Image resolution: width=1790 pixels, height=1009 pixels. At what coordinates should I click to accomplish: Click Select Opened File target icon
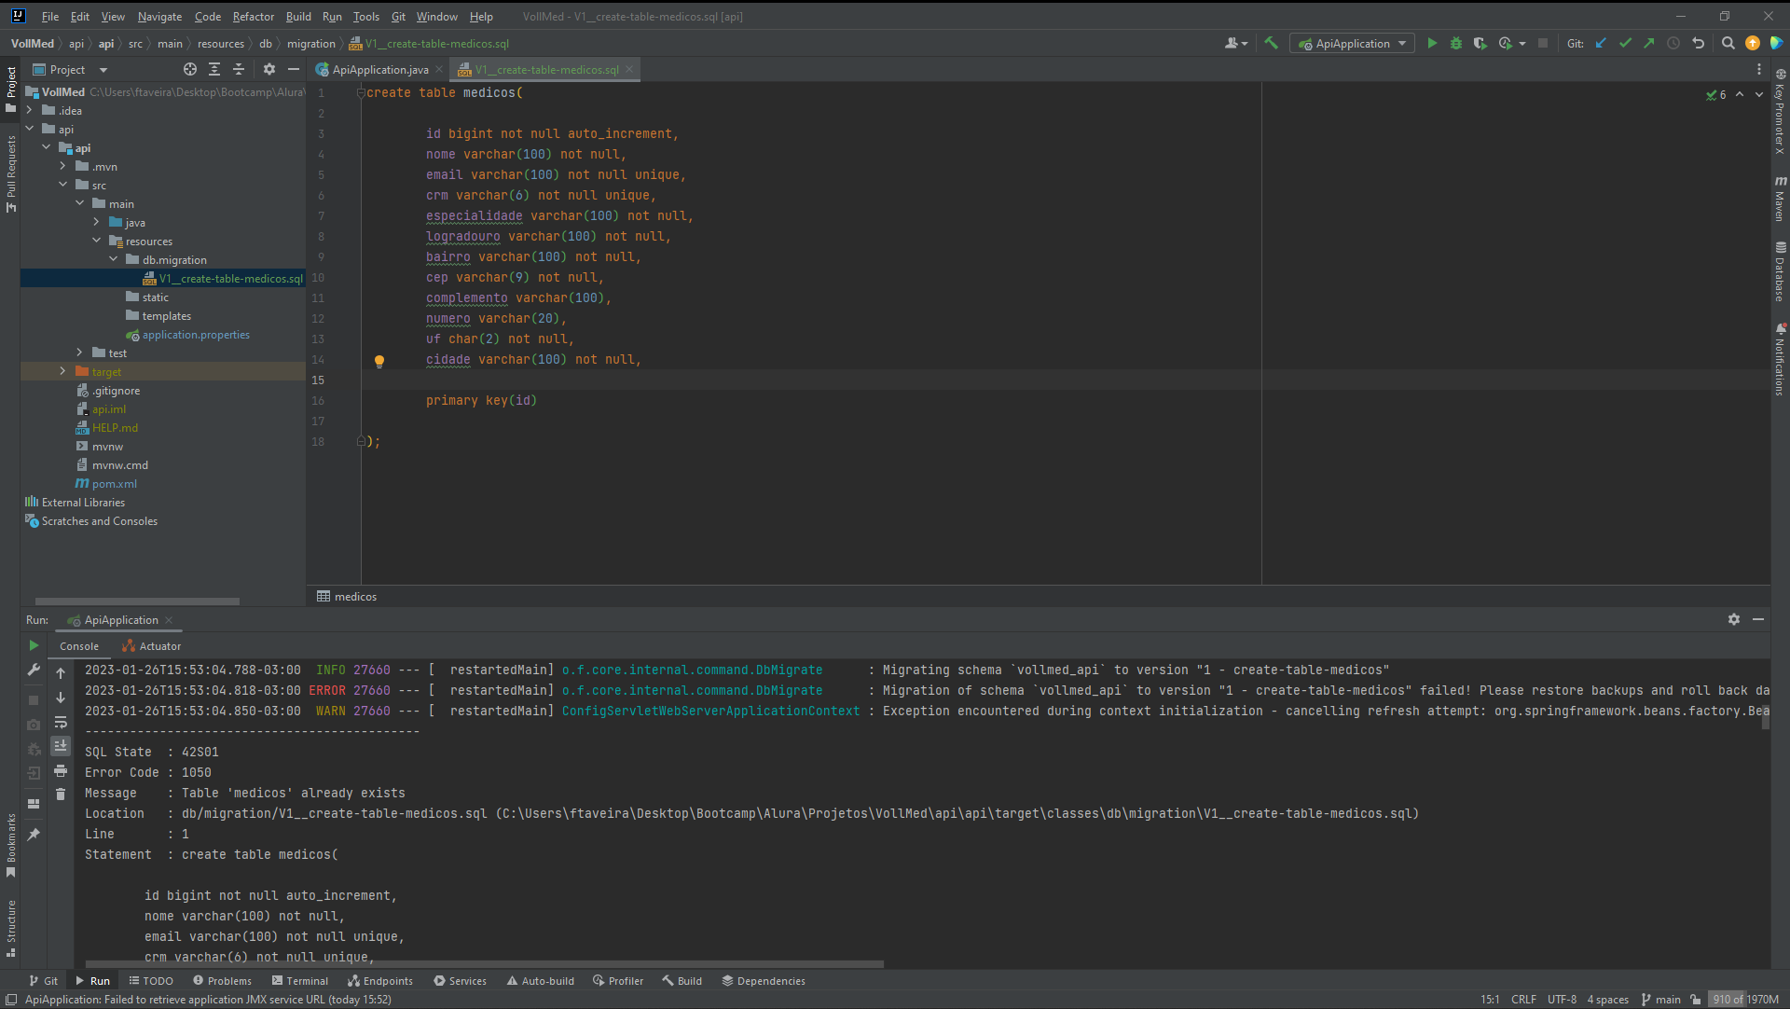click(190, 69)
